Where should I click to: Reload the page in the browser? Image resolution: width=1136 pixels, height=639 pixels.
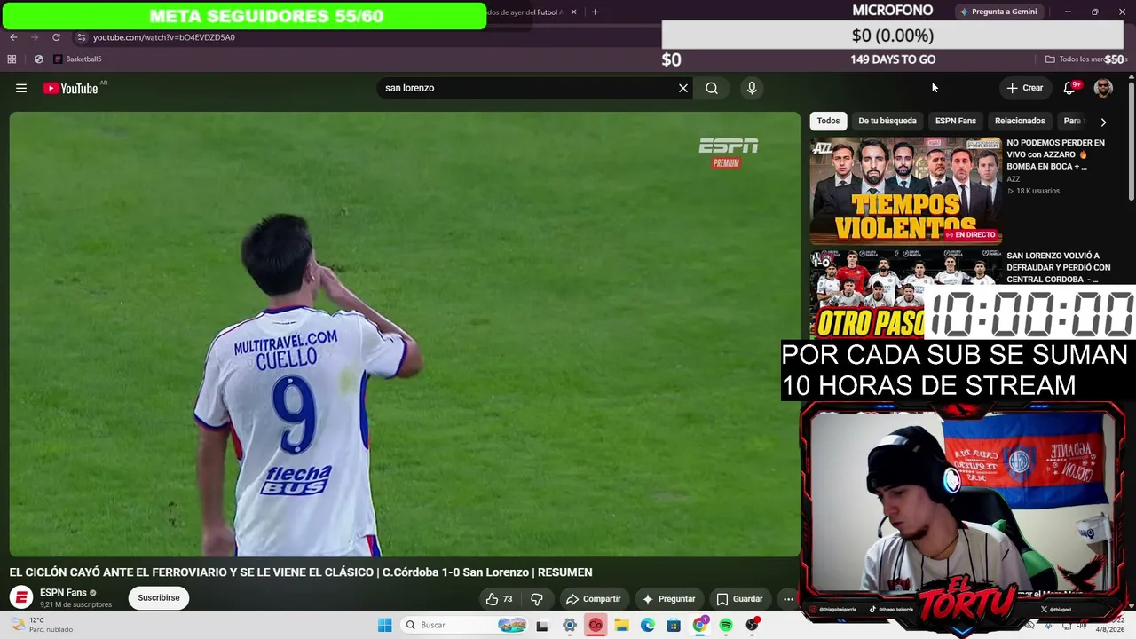[x=56, y=37]
